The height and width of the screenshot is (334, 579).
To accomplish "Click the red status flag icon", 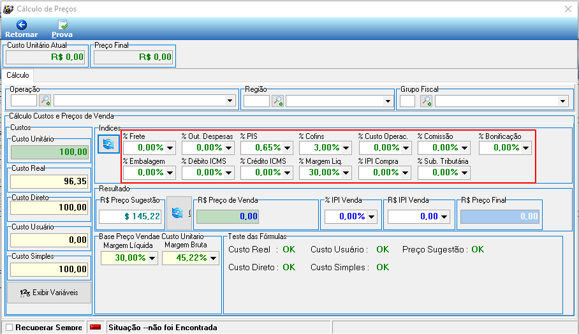I will 95,327.
